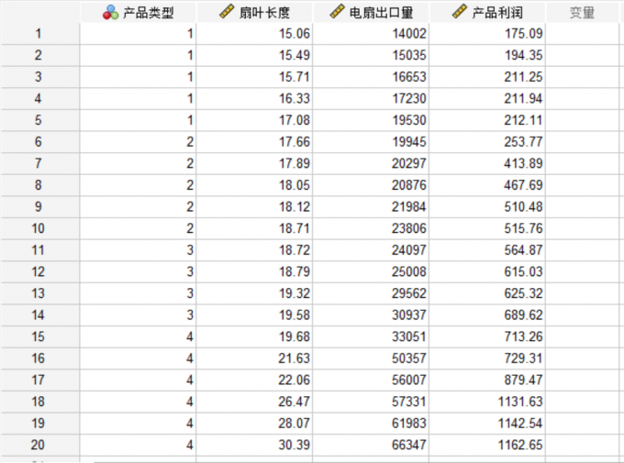
Task: Click the cell with value 194.35
Action: click(x=487, y=55)
